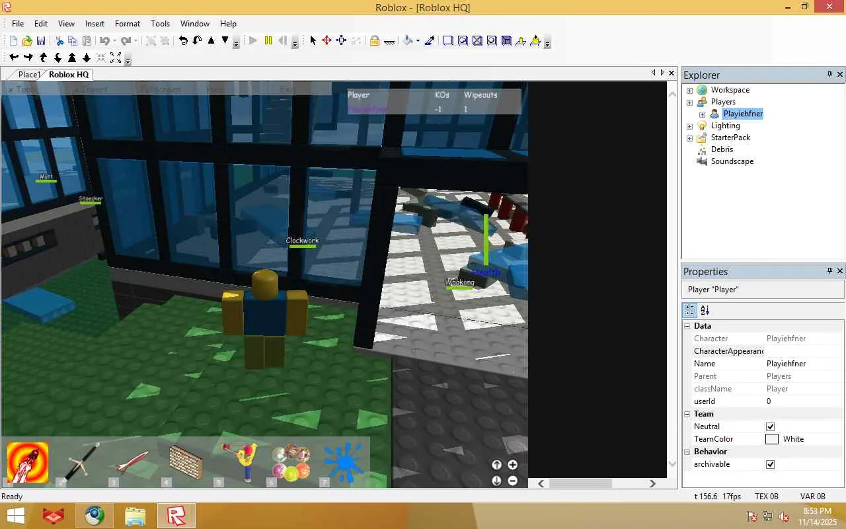
Task: Pause the simulation with the yellow pause icon
Action: point(268,41)
